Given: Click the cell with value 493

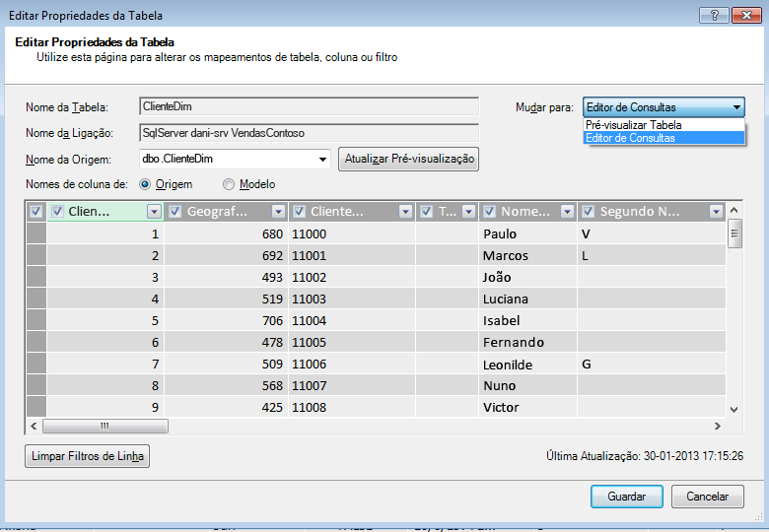Looking at the screenshot, I should (226, 277).
